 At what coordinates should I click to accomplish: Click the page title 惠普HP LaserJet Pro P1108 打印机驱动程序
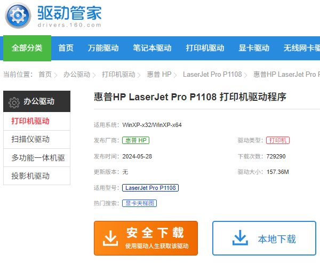[190, 97]
